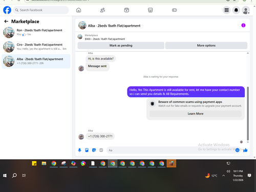
Task: Open the Friends icon in top nav
Action: pyautogui.click(x=102, y=10)
